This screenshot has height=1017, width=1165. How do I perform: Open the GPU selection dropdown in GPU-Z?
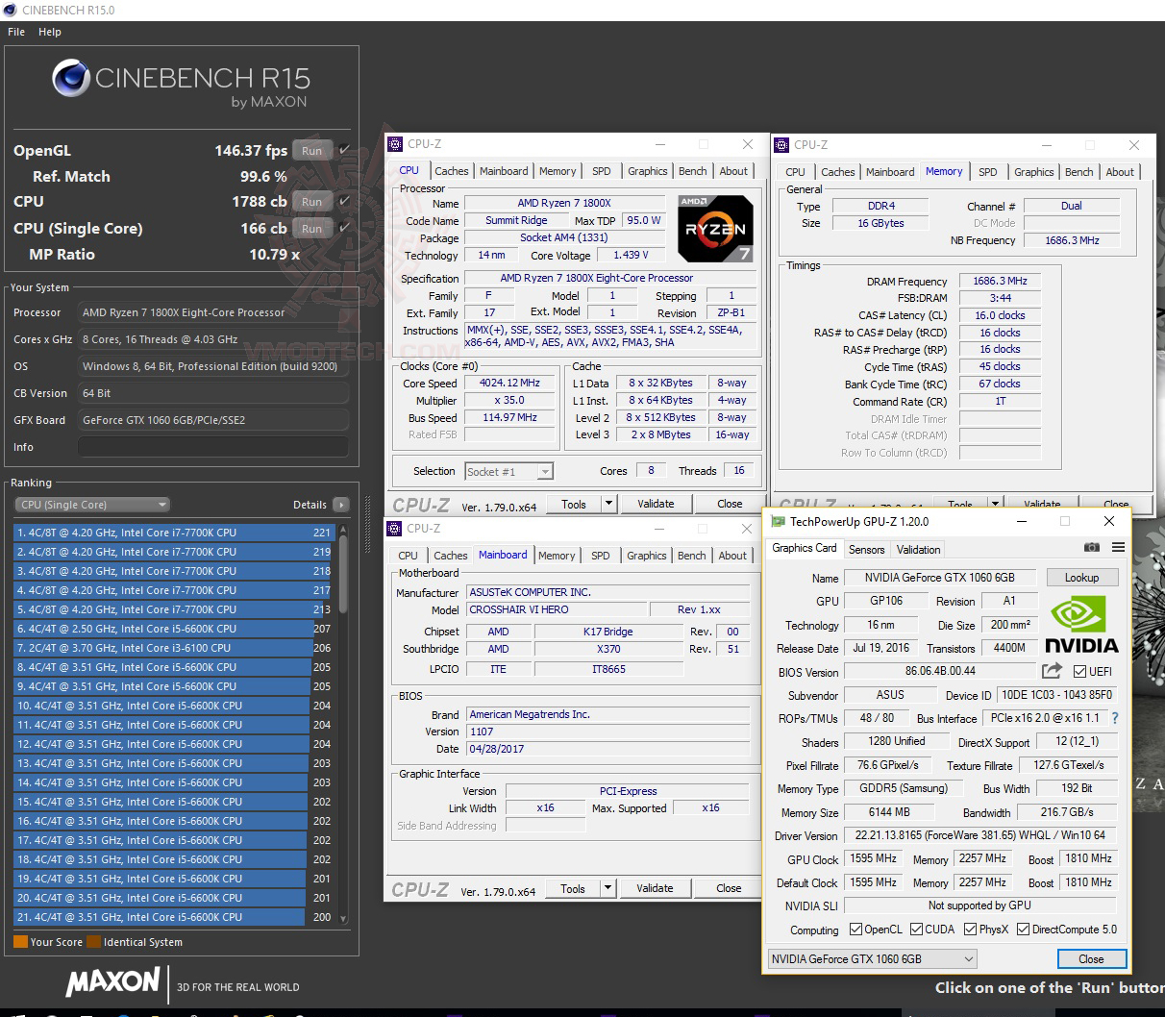(x=872, y=958)
